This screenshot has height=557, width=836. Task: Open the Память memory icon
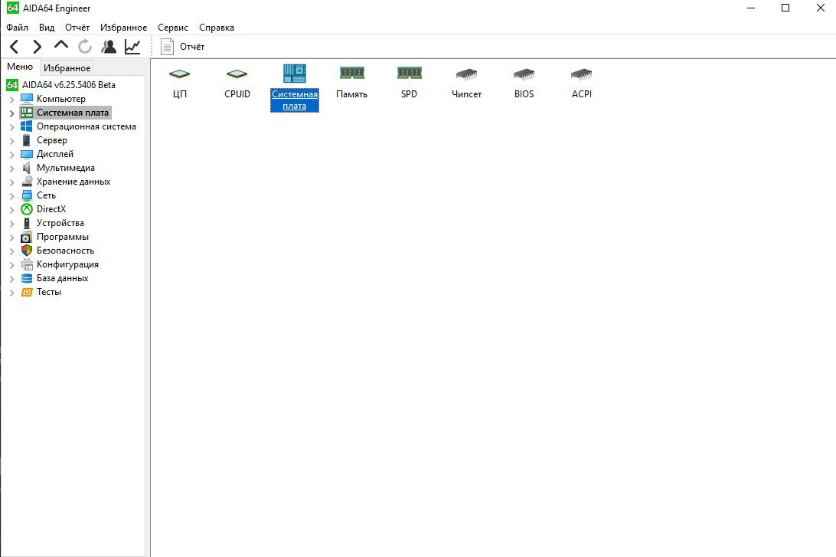(x=352, y=82)
